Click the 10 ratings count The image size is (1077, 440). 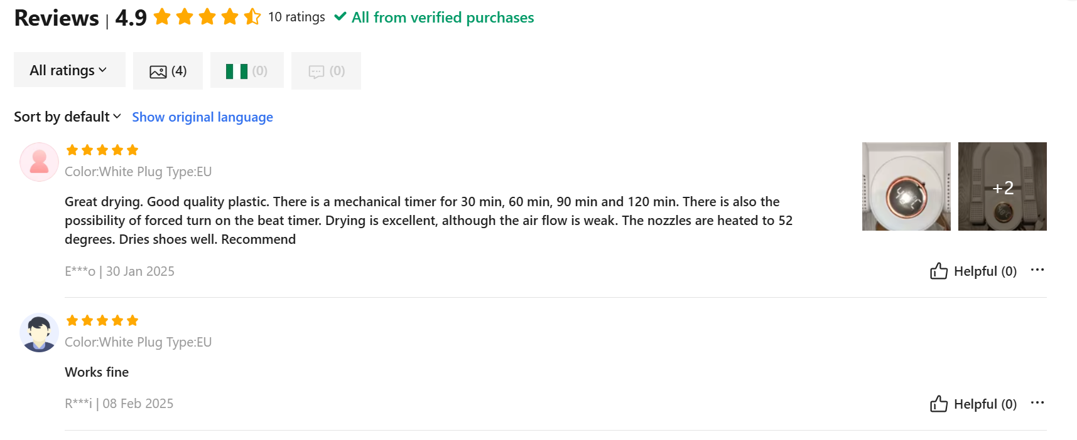click(296, 17)
